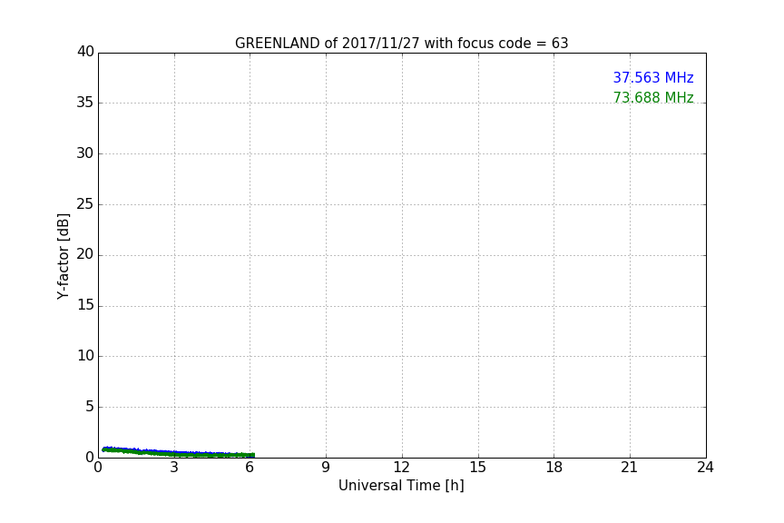The image size is (784, 523).
Task: Click the x-axis tick label 21
Action: (630, 468)
